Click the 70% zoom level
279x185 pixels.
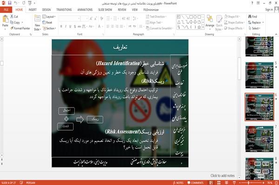tap(270, 183)
